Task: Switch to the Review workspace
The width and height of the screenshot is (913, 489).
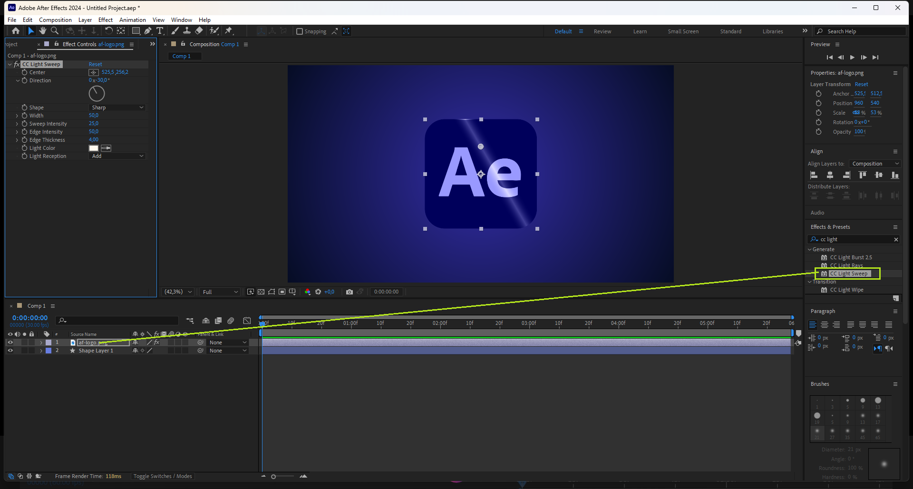Action: pos(602,31)
